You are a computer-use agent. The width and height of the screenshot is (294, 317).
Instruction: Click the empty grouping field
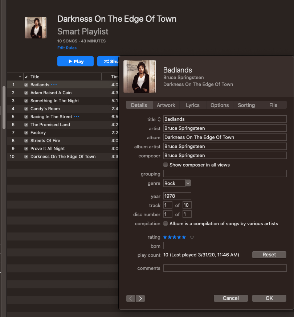[225, 173]
